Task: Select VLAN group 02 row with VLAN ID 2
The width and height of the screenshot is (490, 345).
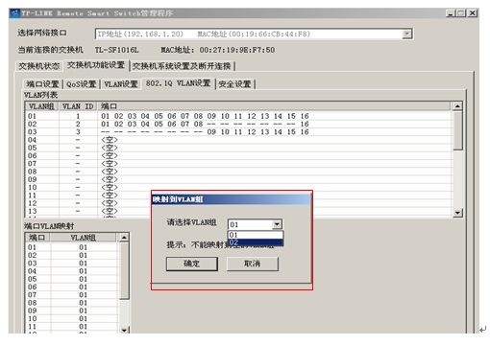Action: coord(238,124)
